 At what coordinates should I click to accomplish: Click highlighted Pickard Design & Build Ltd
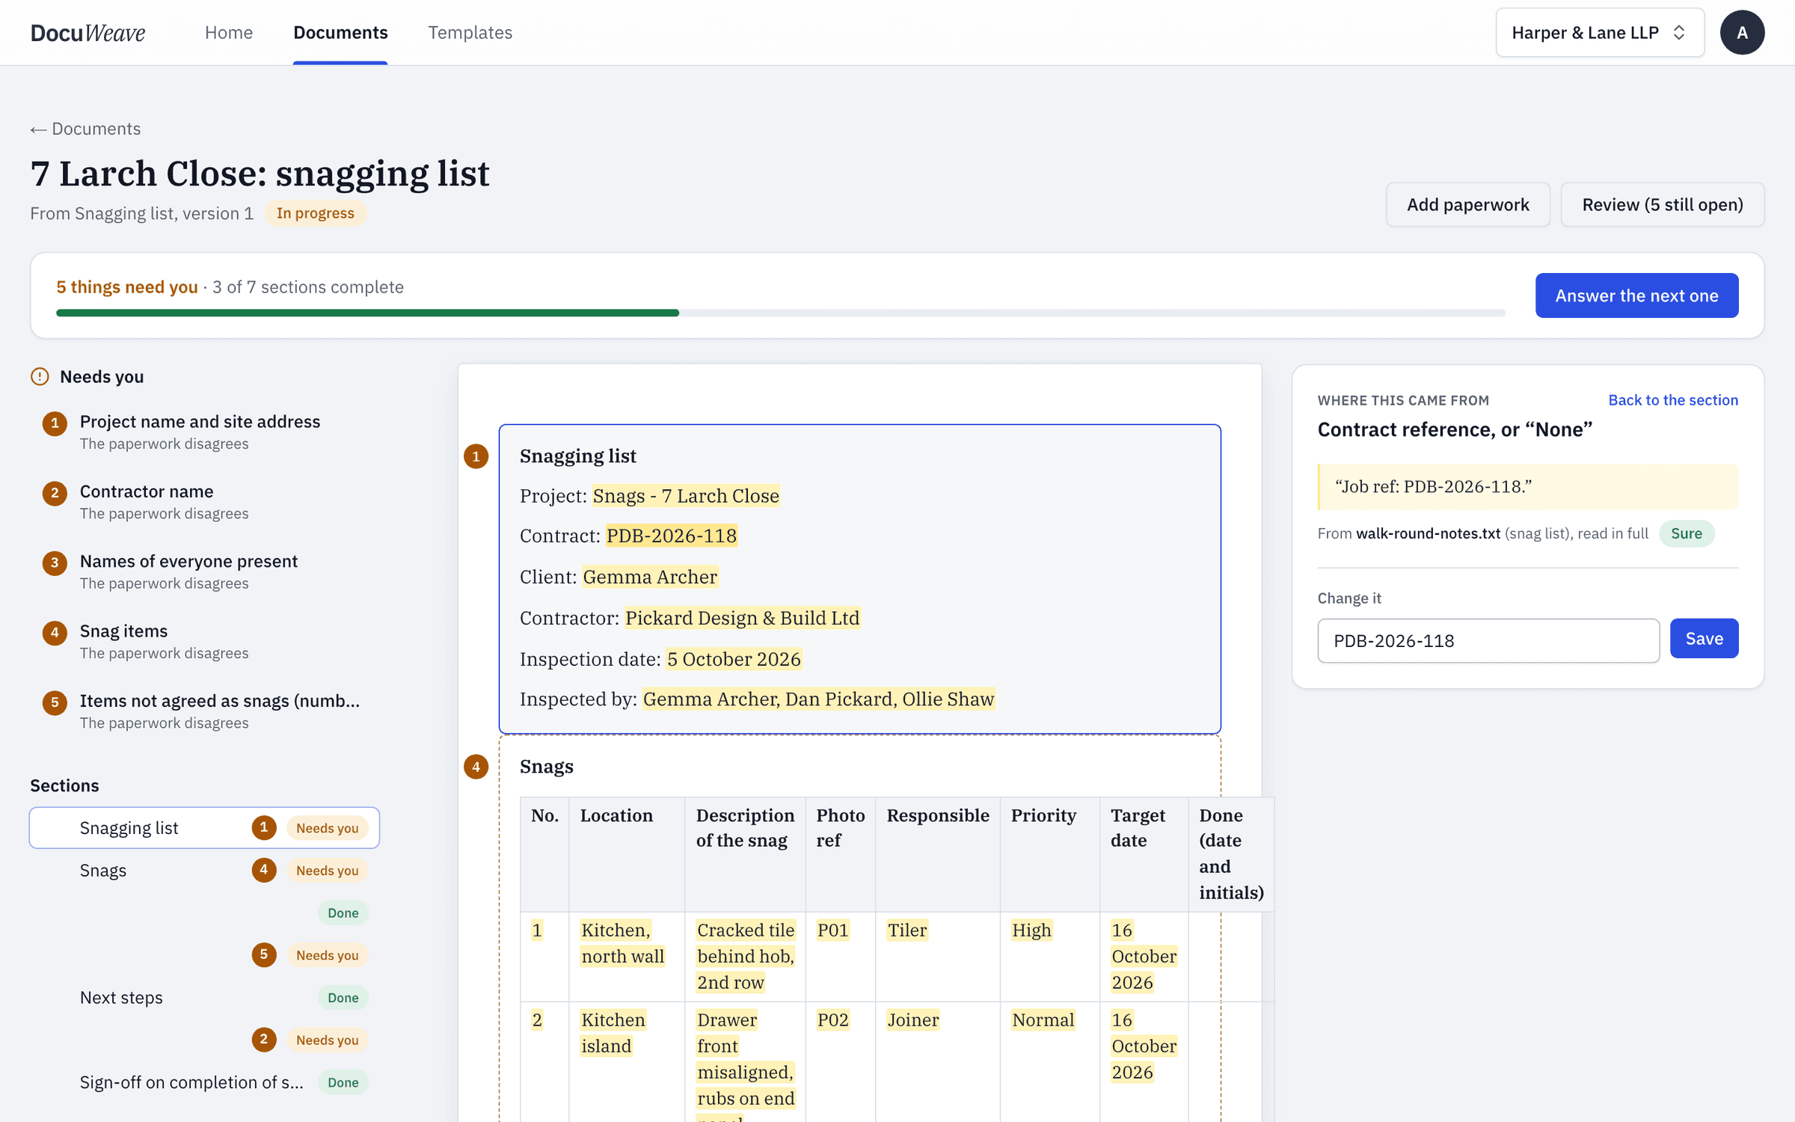pos(742,618)
